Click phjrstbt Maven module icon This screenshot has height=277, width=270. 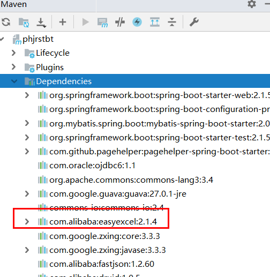(x=17, y=39)
